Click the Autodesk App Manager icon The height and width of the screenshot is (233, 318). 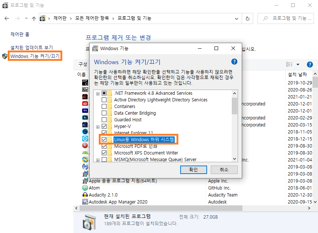85,202
